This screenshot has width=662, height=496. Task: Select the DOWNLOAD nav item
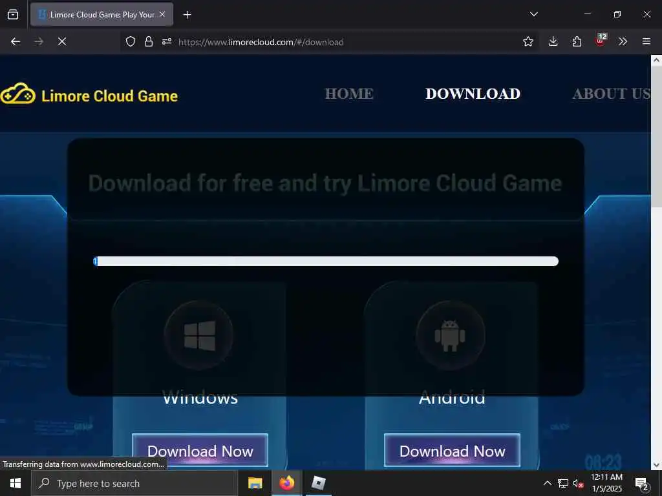point(473,94)
